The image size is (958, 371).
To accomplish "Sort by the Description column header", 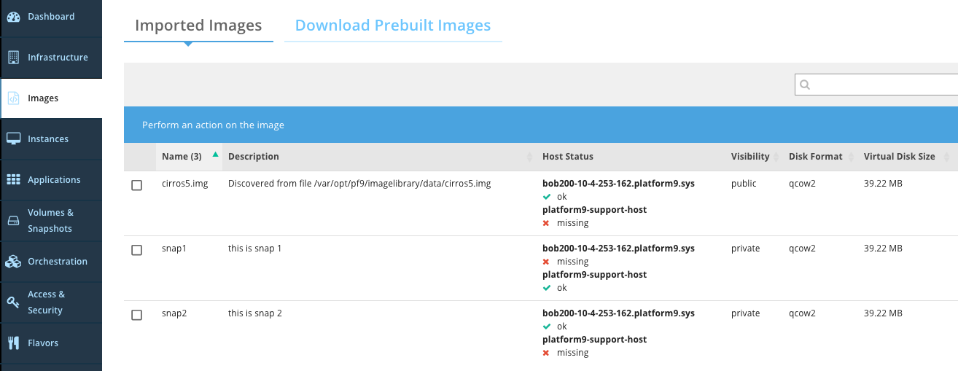I will [x=254, y=157].
